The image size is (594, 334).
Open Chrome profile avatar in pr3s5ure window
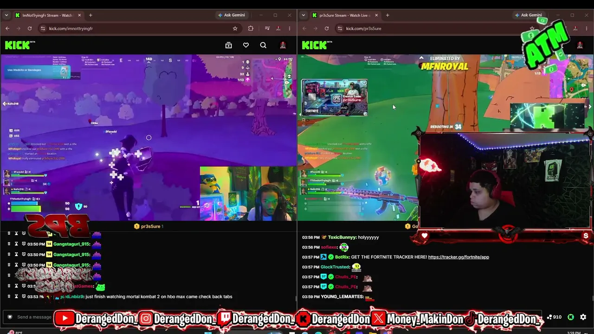575,28
